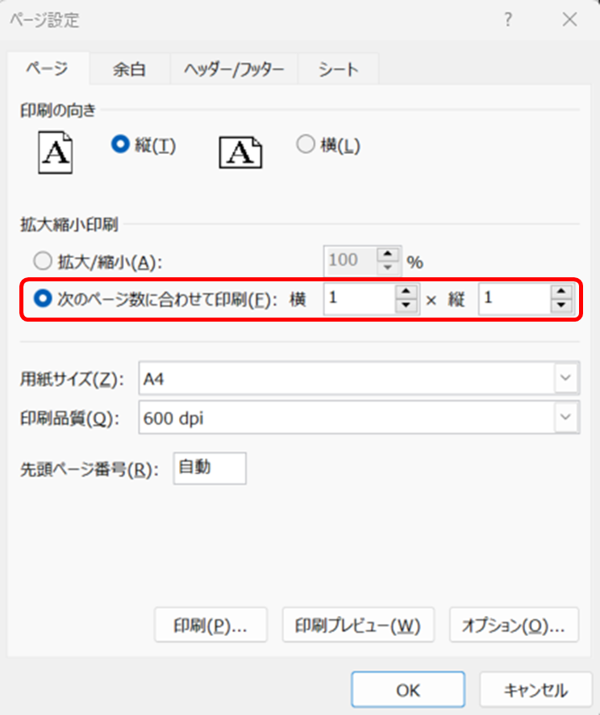Decrease the 横 pages-wide spinner value
Screen dimensions: 600x715
[x=406, y=306]
